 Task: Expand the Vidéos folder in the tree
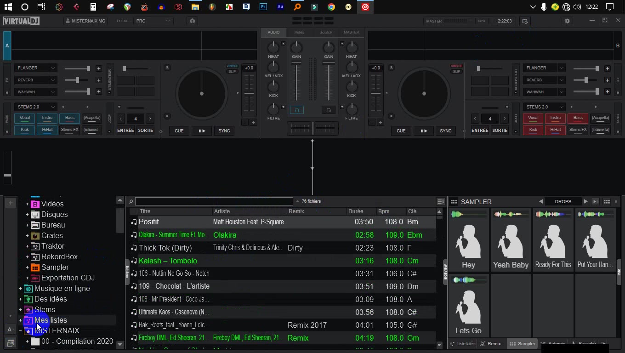(27, 204)
